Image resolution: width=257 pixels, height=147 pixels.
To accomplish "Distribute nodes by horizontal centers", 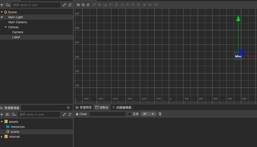I will point(150,5).
